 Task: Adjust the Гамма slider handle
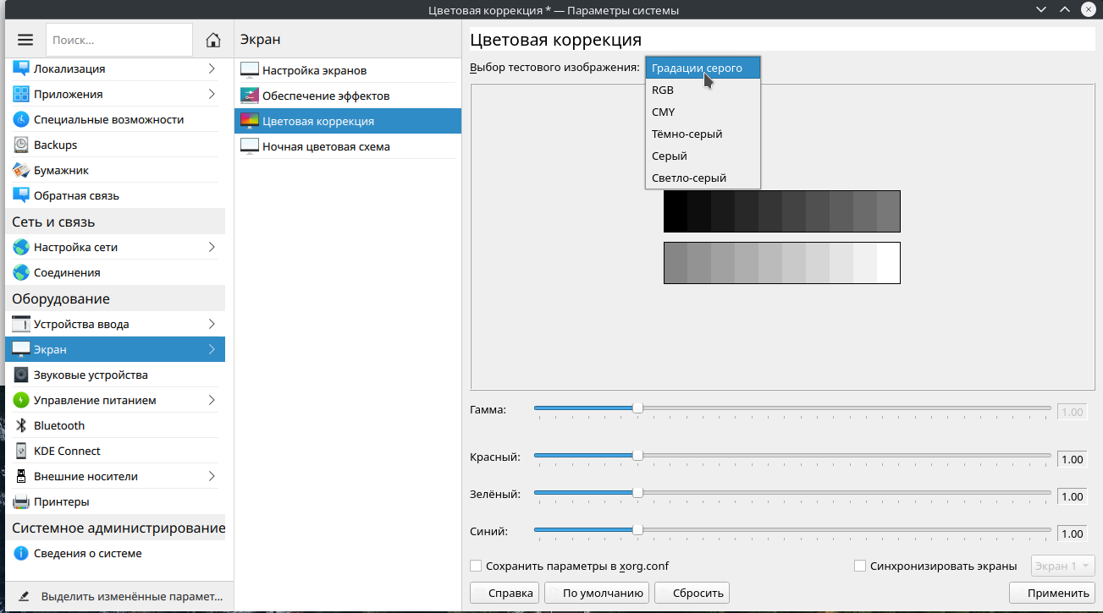pos(637,408)
